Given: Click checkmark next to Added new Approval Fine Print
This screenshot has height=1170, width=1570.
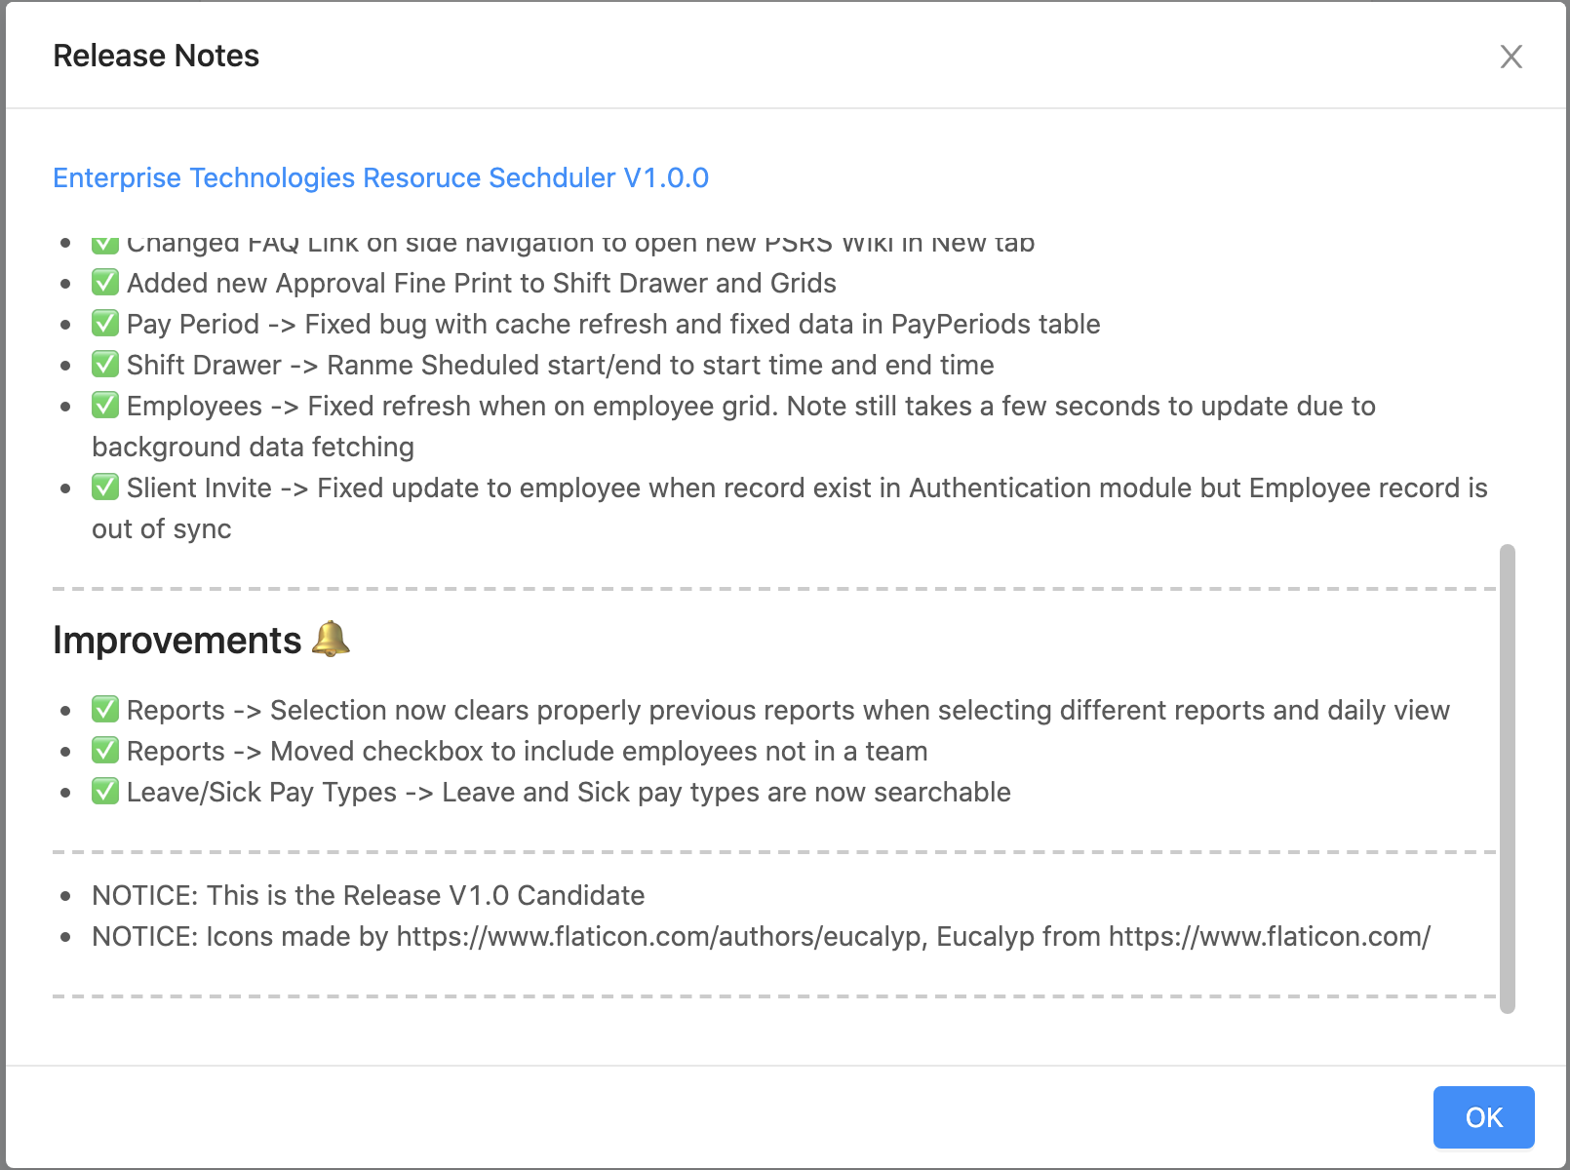Looking at the screenshot, I should [105, 283].
